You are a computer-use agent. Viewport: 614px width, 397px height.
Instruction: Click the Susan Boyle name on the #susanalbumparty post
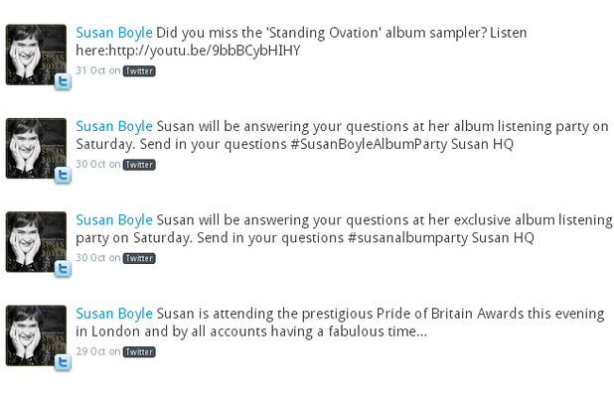tap(114, 219)
